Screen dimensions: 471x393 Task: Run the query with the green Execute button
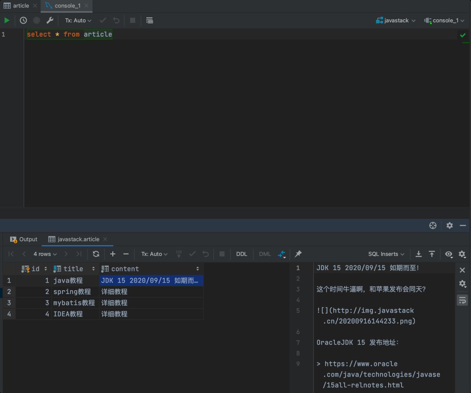[x=7, y=20]
